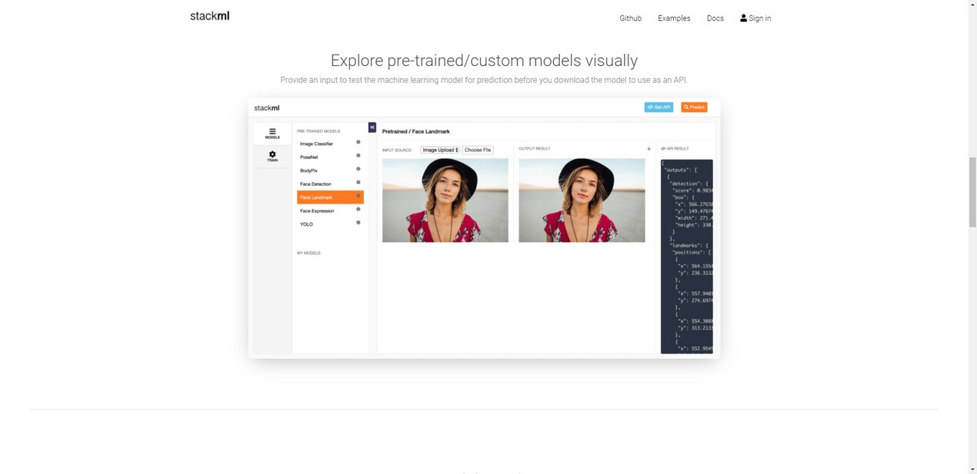Click the blue Get API button

pos(658,107)
